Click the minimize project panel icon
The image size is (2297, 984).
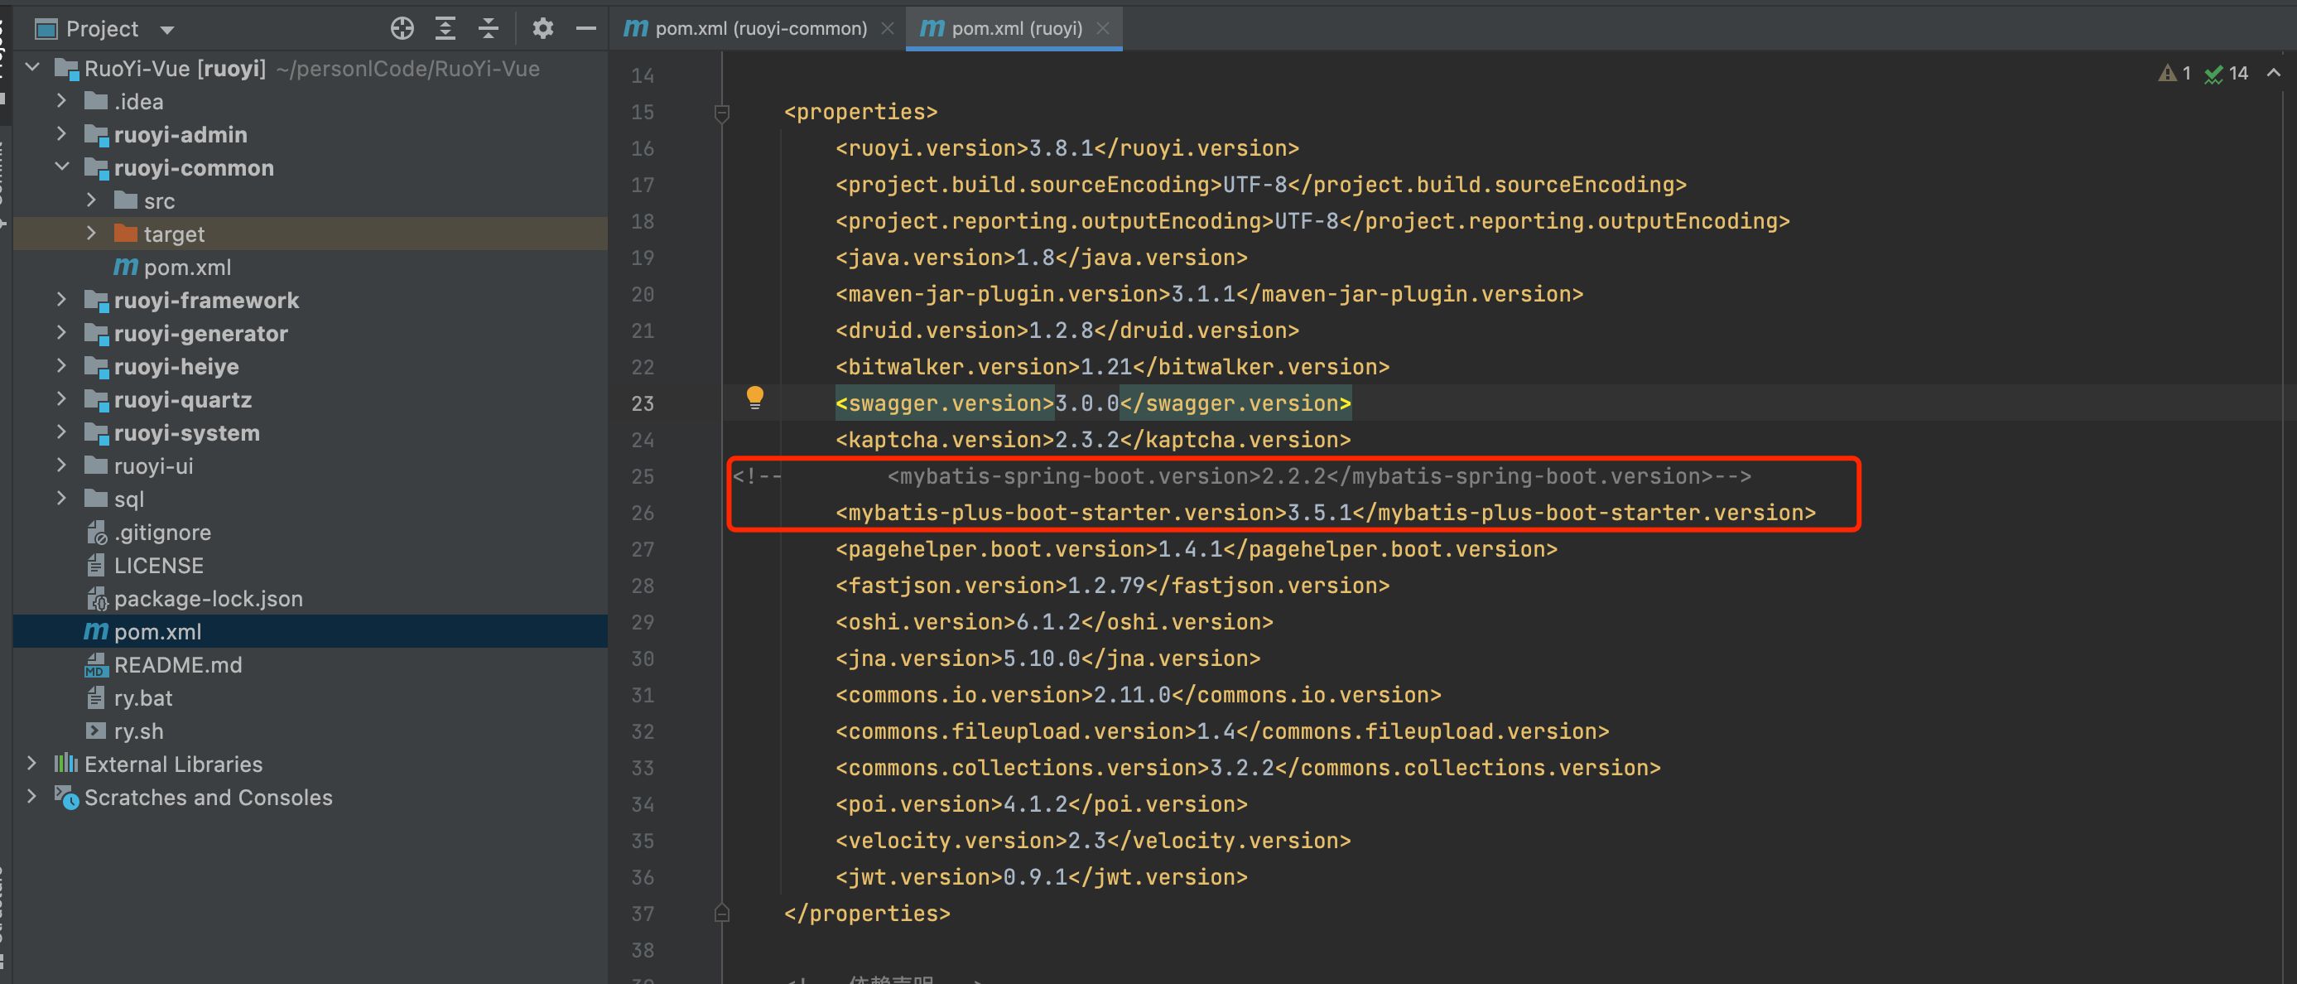(583, 28)
